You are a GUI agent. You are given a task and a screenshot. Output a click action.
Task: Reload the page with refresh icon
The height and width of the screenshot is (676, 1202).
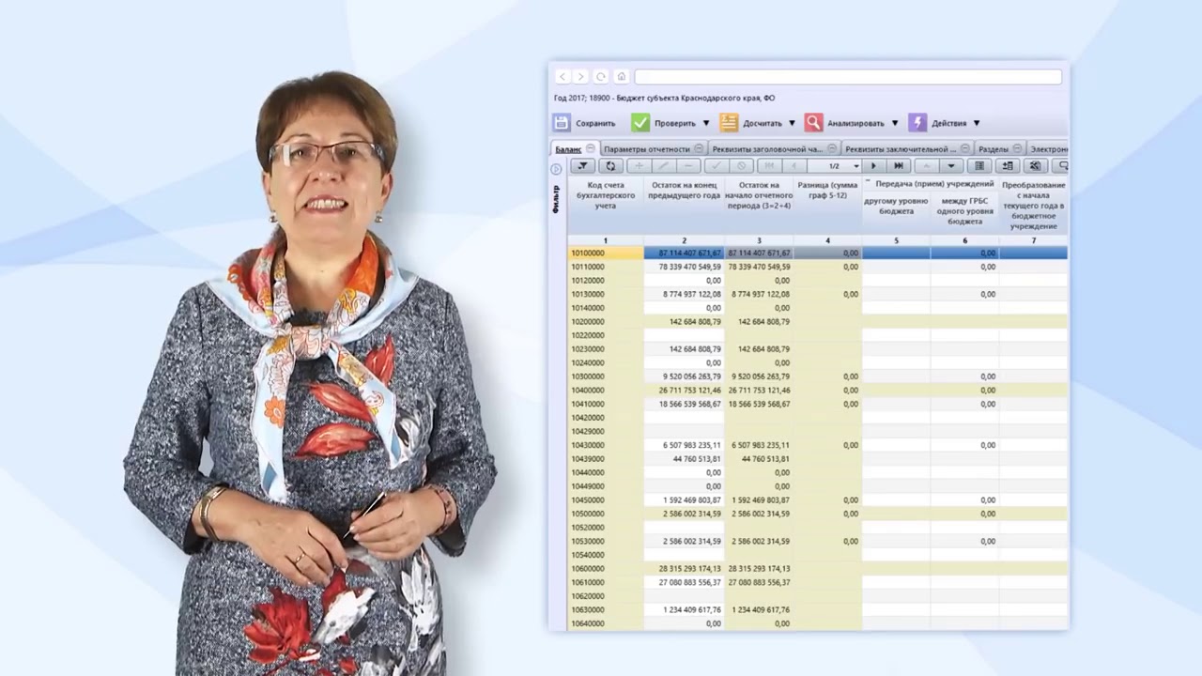click(601, 77)
